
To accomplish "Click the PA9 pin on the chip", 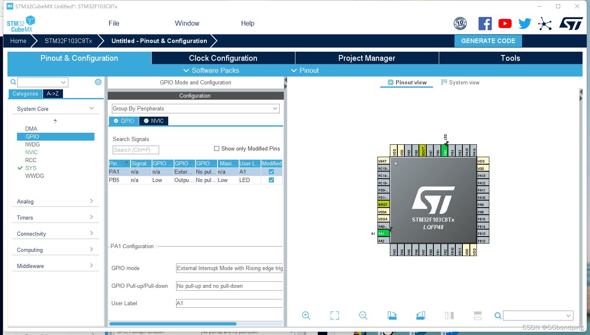I will (x=483, y=205).
